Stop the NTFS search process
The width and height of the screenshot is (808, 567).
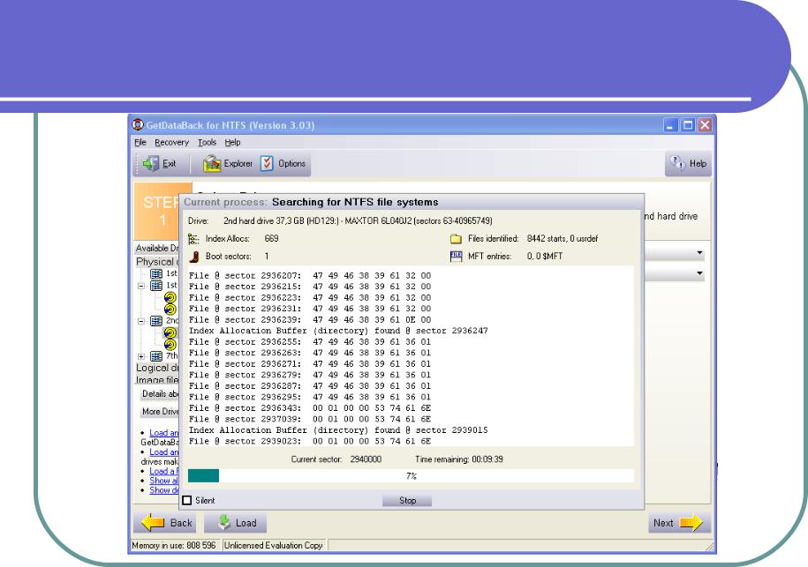407,500
